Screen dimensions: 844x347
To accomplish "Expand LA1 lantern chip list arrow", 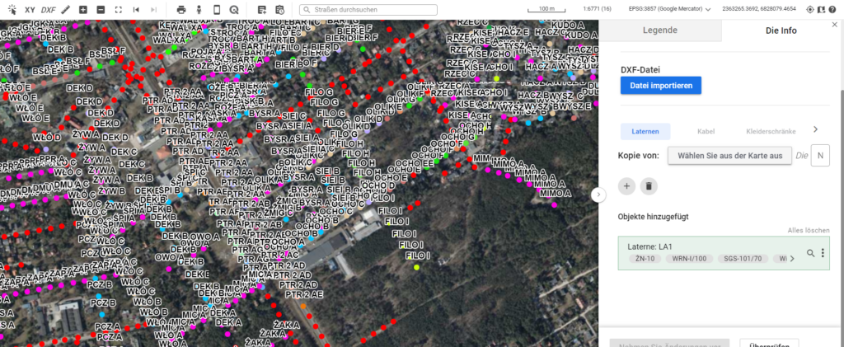I will [792, 259].
